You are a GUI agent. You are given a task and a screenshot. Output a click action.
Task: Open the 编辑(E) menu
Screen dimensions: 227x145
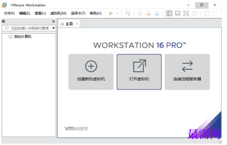pyautogui.click(x=25, y=14)
